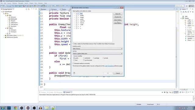Check the 'health' field checkbox
The image size is (195, 110).
coord(76,16)
